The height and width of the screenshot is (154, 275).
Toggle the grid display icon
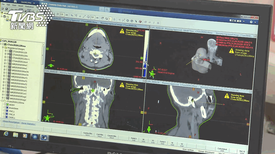(58, 14)
